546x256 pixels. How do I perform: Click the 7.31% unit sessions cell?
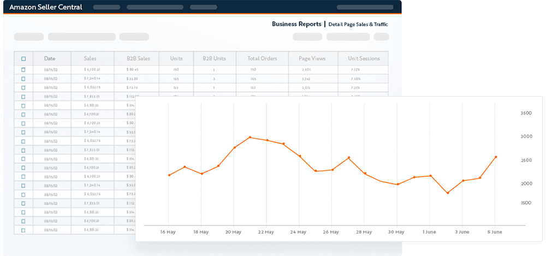355,88
